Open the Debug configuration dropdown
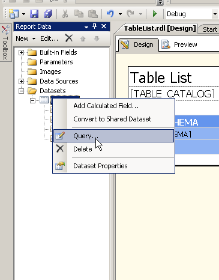The width and height of the screenshot is (219, 280). pyautogui.click(x=215, y=14)
